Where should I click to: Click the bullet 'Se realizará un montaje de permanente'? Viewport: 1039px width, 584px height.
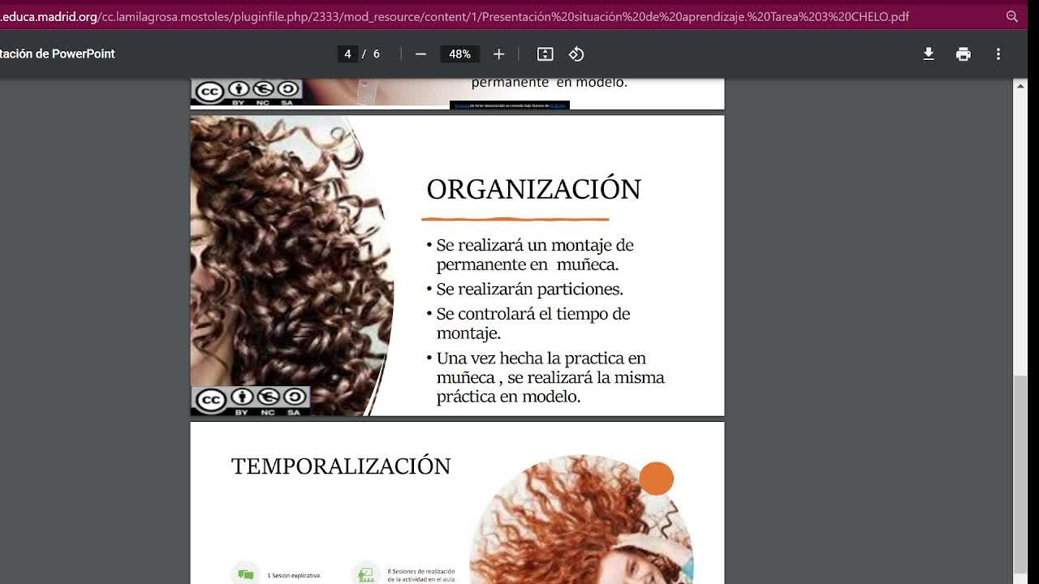(x=530, y=255)
